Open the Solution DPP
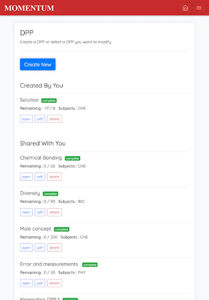Screen dimensions: 209x300 point(26,119)
